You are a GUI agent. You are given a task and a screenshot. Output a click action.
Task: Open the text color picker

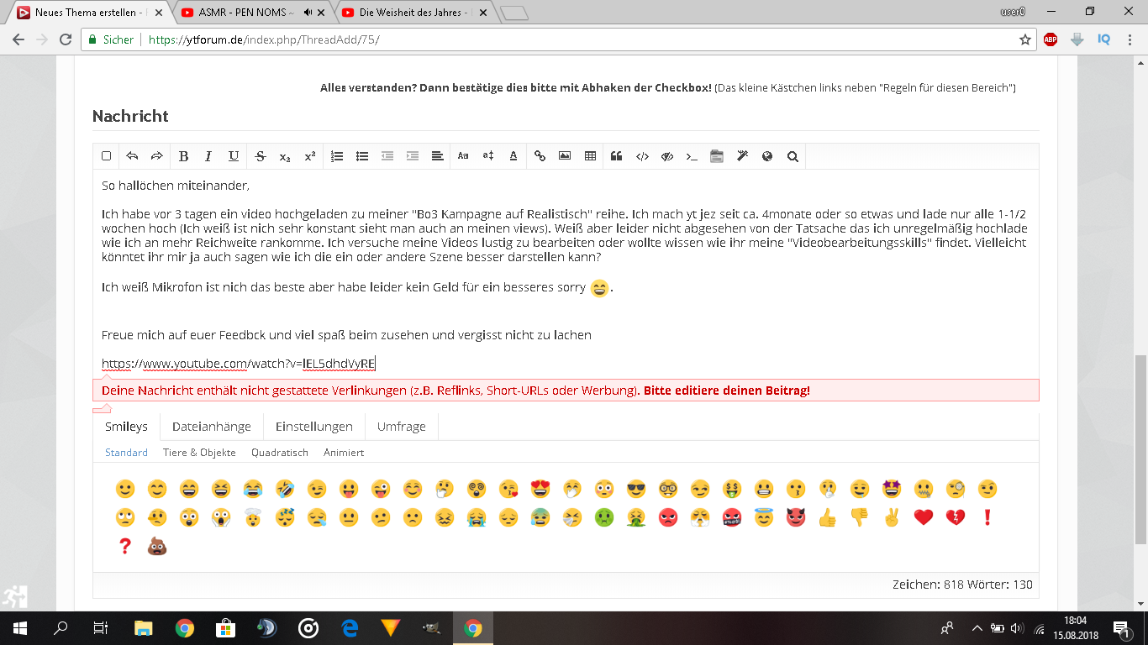513,156
